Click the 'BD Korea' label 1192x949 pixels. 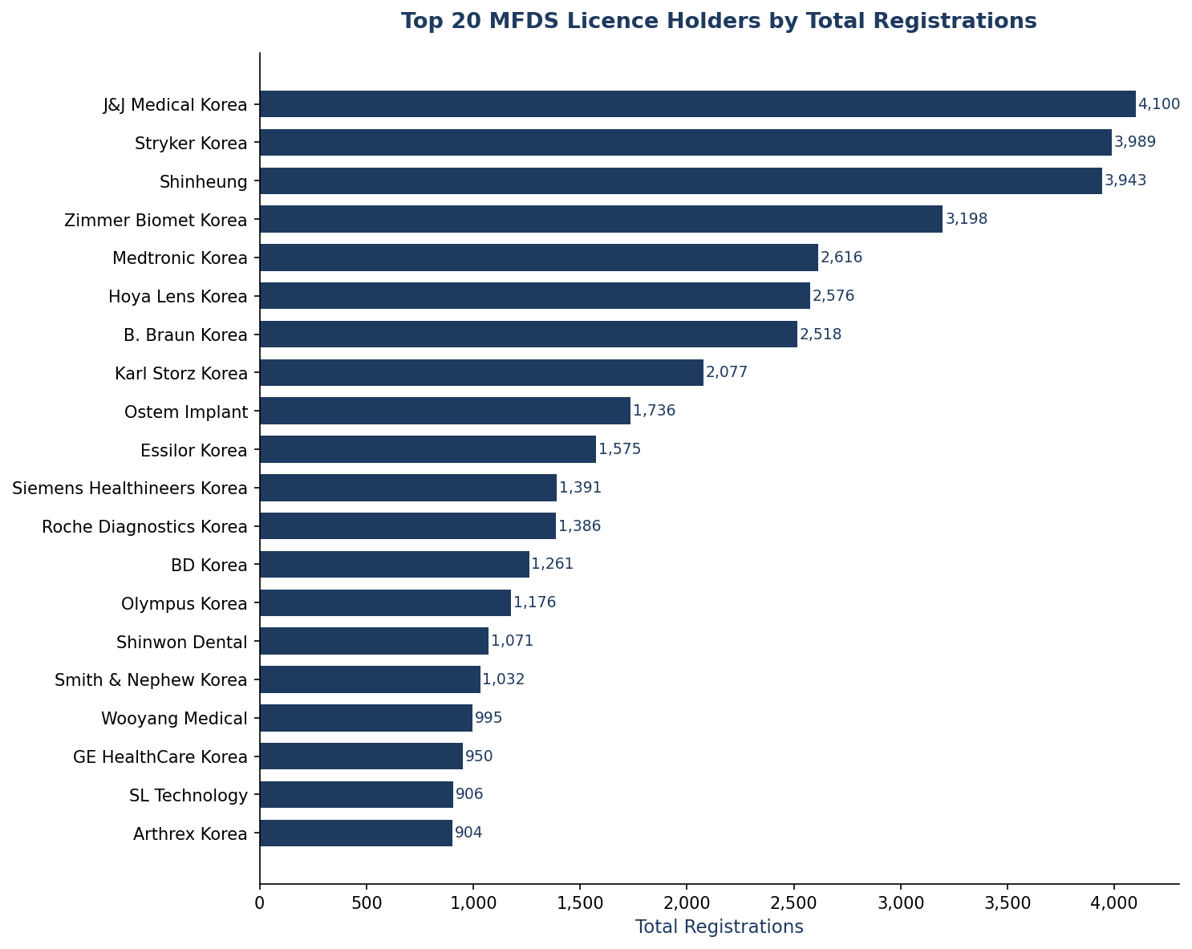point(209,566)
